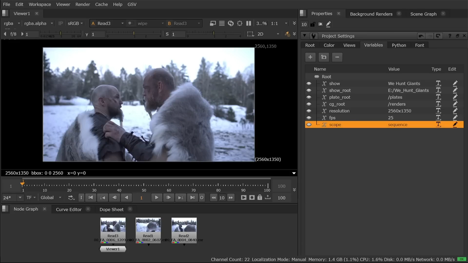Edit the fps variable with pencil icon
The image size is (468, 263).
455,118
